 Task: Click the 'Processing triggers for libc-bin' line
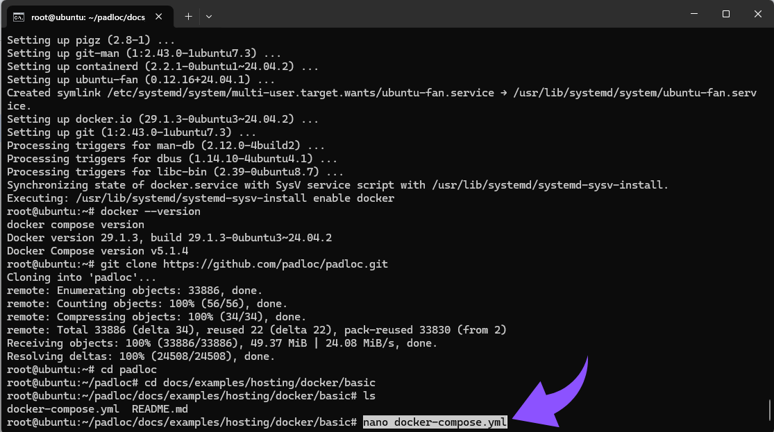point(175,171)
